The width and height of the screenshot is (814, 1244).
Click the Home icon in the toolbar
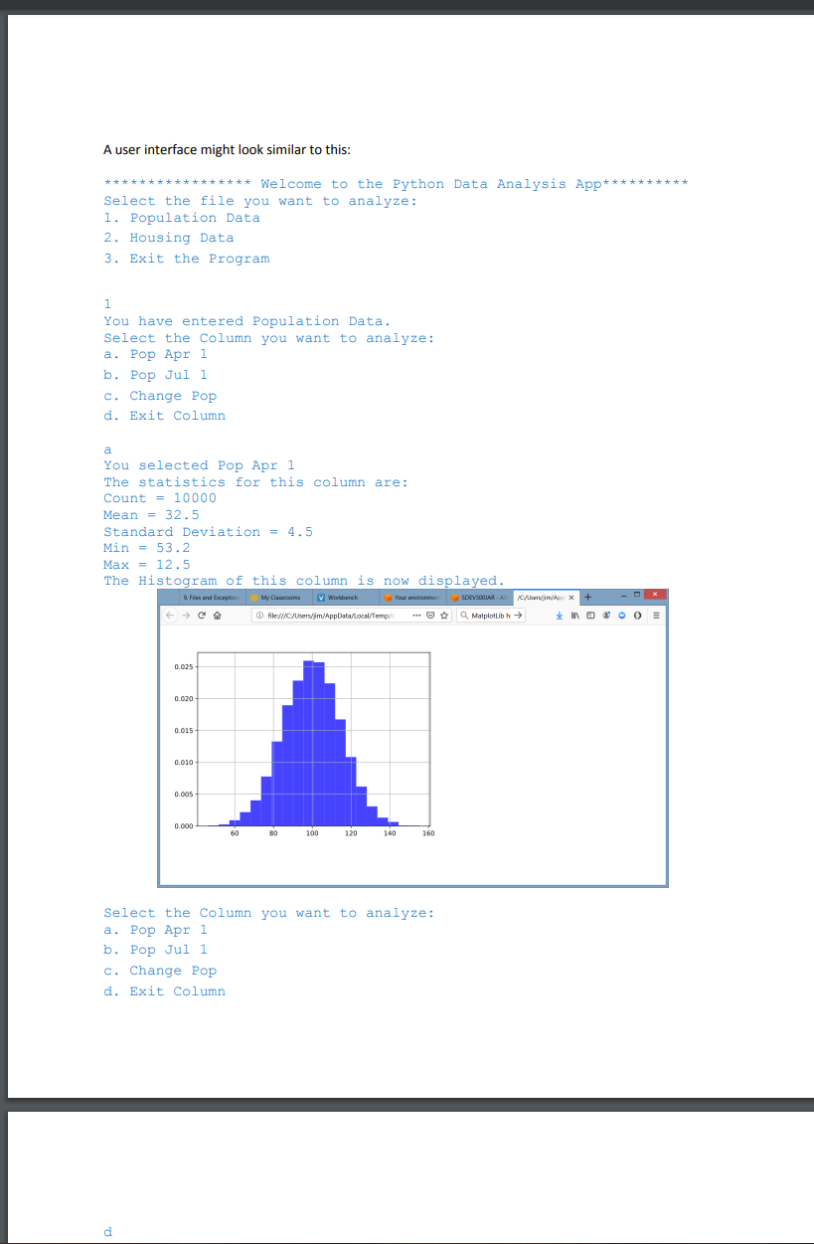point(216,614)
